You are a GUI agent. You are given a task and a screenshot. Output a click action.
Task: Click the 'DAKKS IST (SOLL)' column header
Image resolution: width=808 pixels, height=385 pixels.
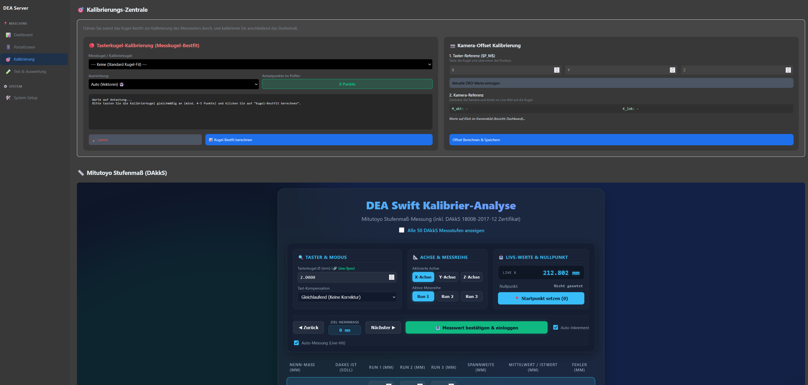(x=346, y=367)
